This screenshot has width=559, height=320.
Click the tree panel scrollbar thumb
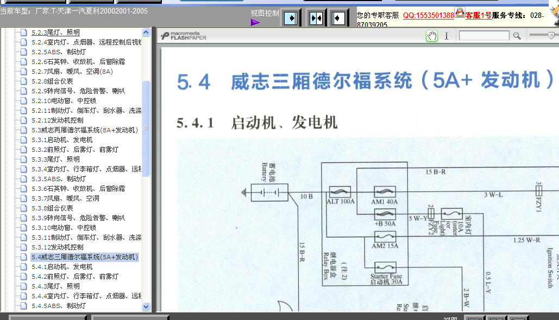pyautogui.click(x=146, y=128)
